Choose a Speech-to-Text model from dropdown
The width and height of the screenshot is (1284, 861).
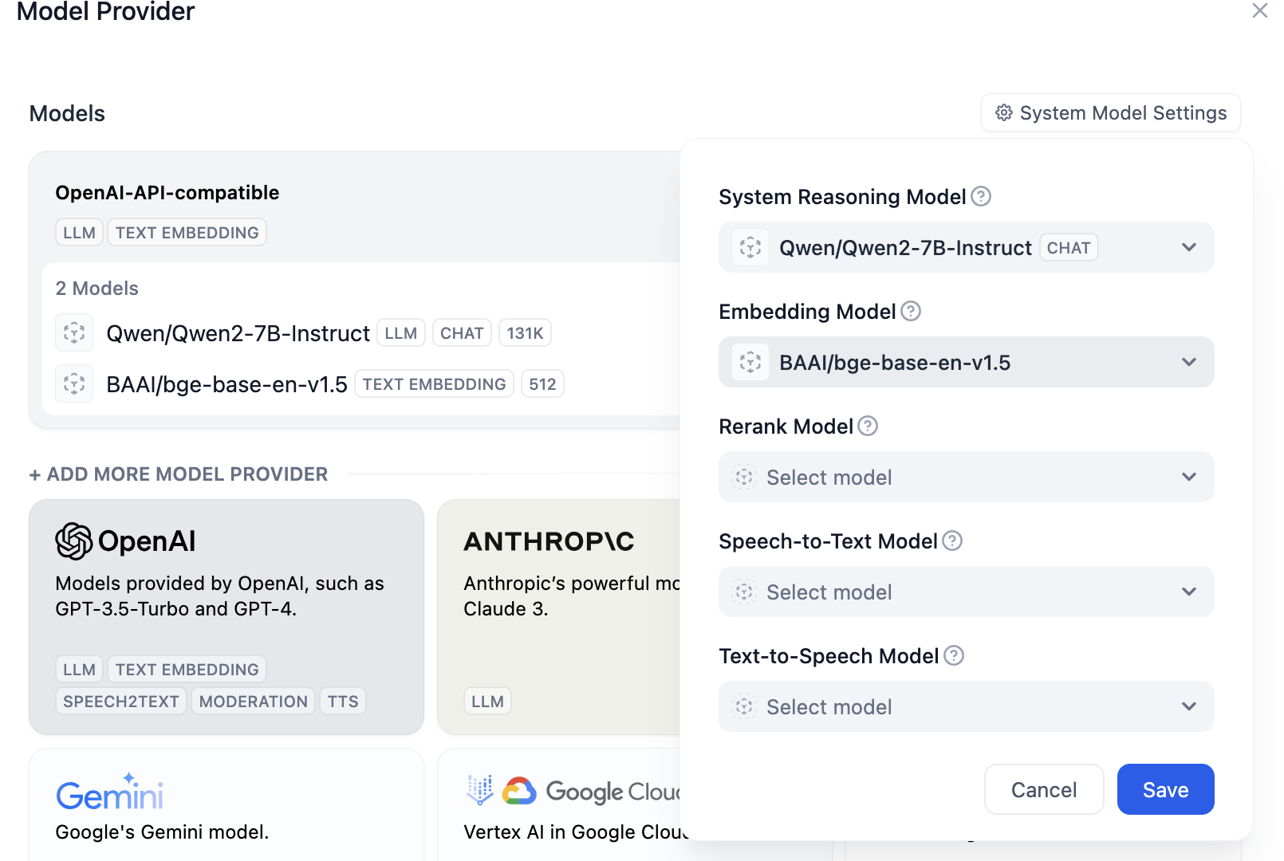point(966,592)
